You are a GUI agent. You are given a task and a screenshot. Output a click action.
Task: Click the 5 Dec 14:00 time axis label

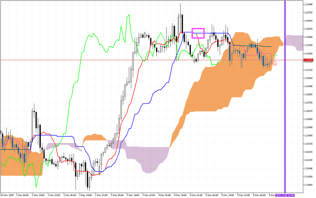(x=227, y=195)
